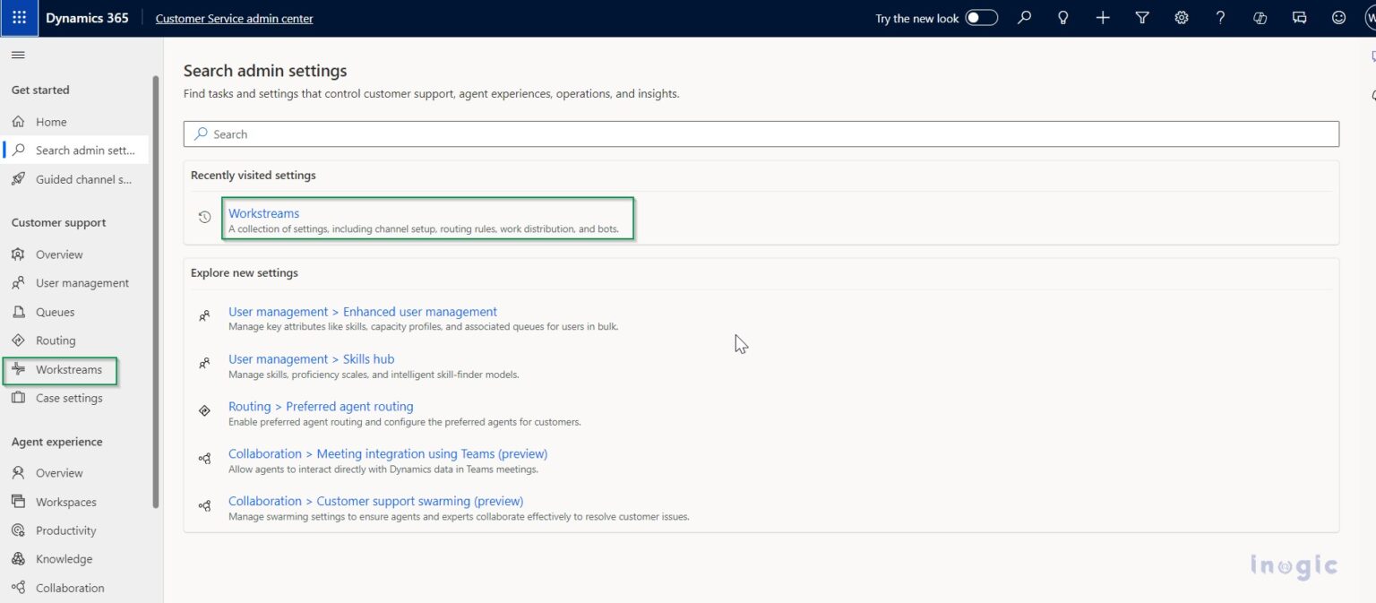This screenshot has height=603, width=1376.
Task: Open Customer Service admin center app title
Action: 234,18
